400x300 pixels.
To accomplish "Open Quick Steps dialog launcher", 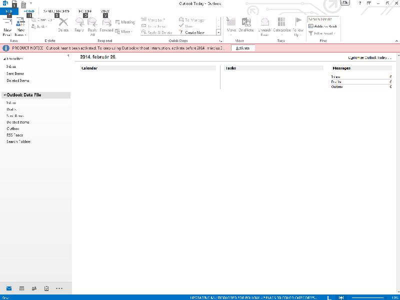I will point(221,41).
